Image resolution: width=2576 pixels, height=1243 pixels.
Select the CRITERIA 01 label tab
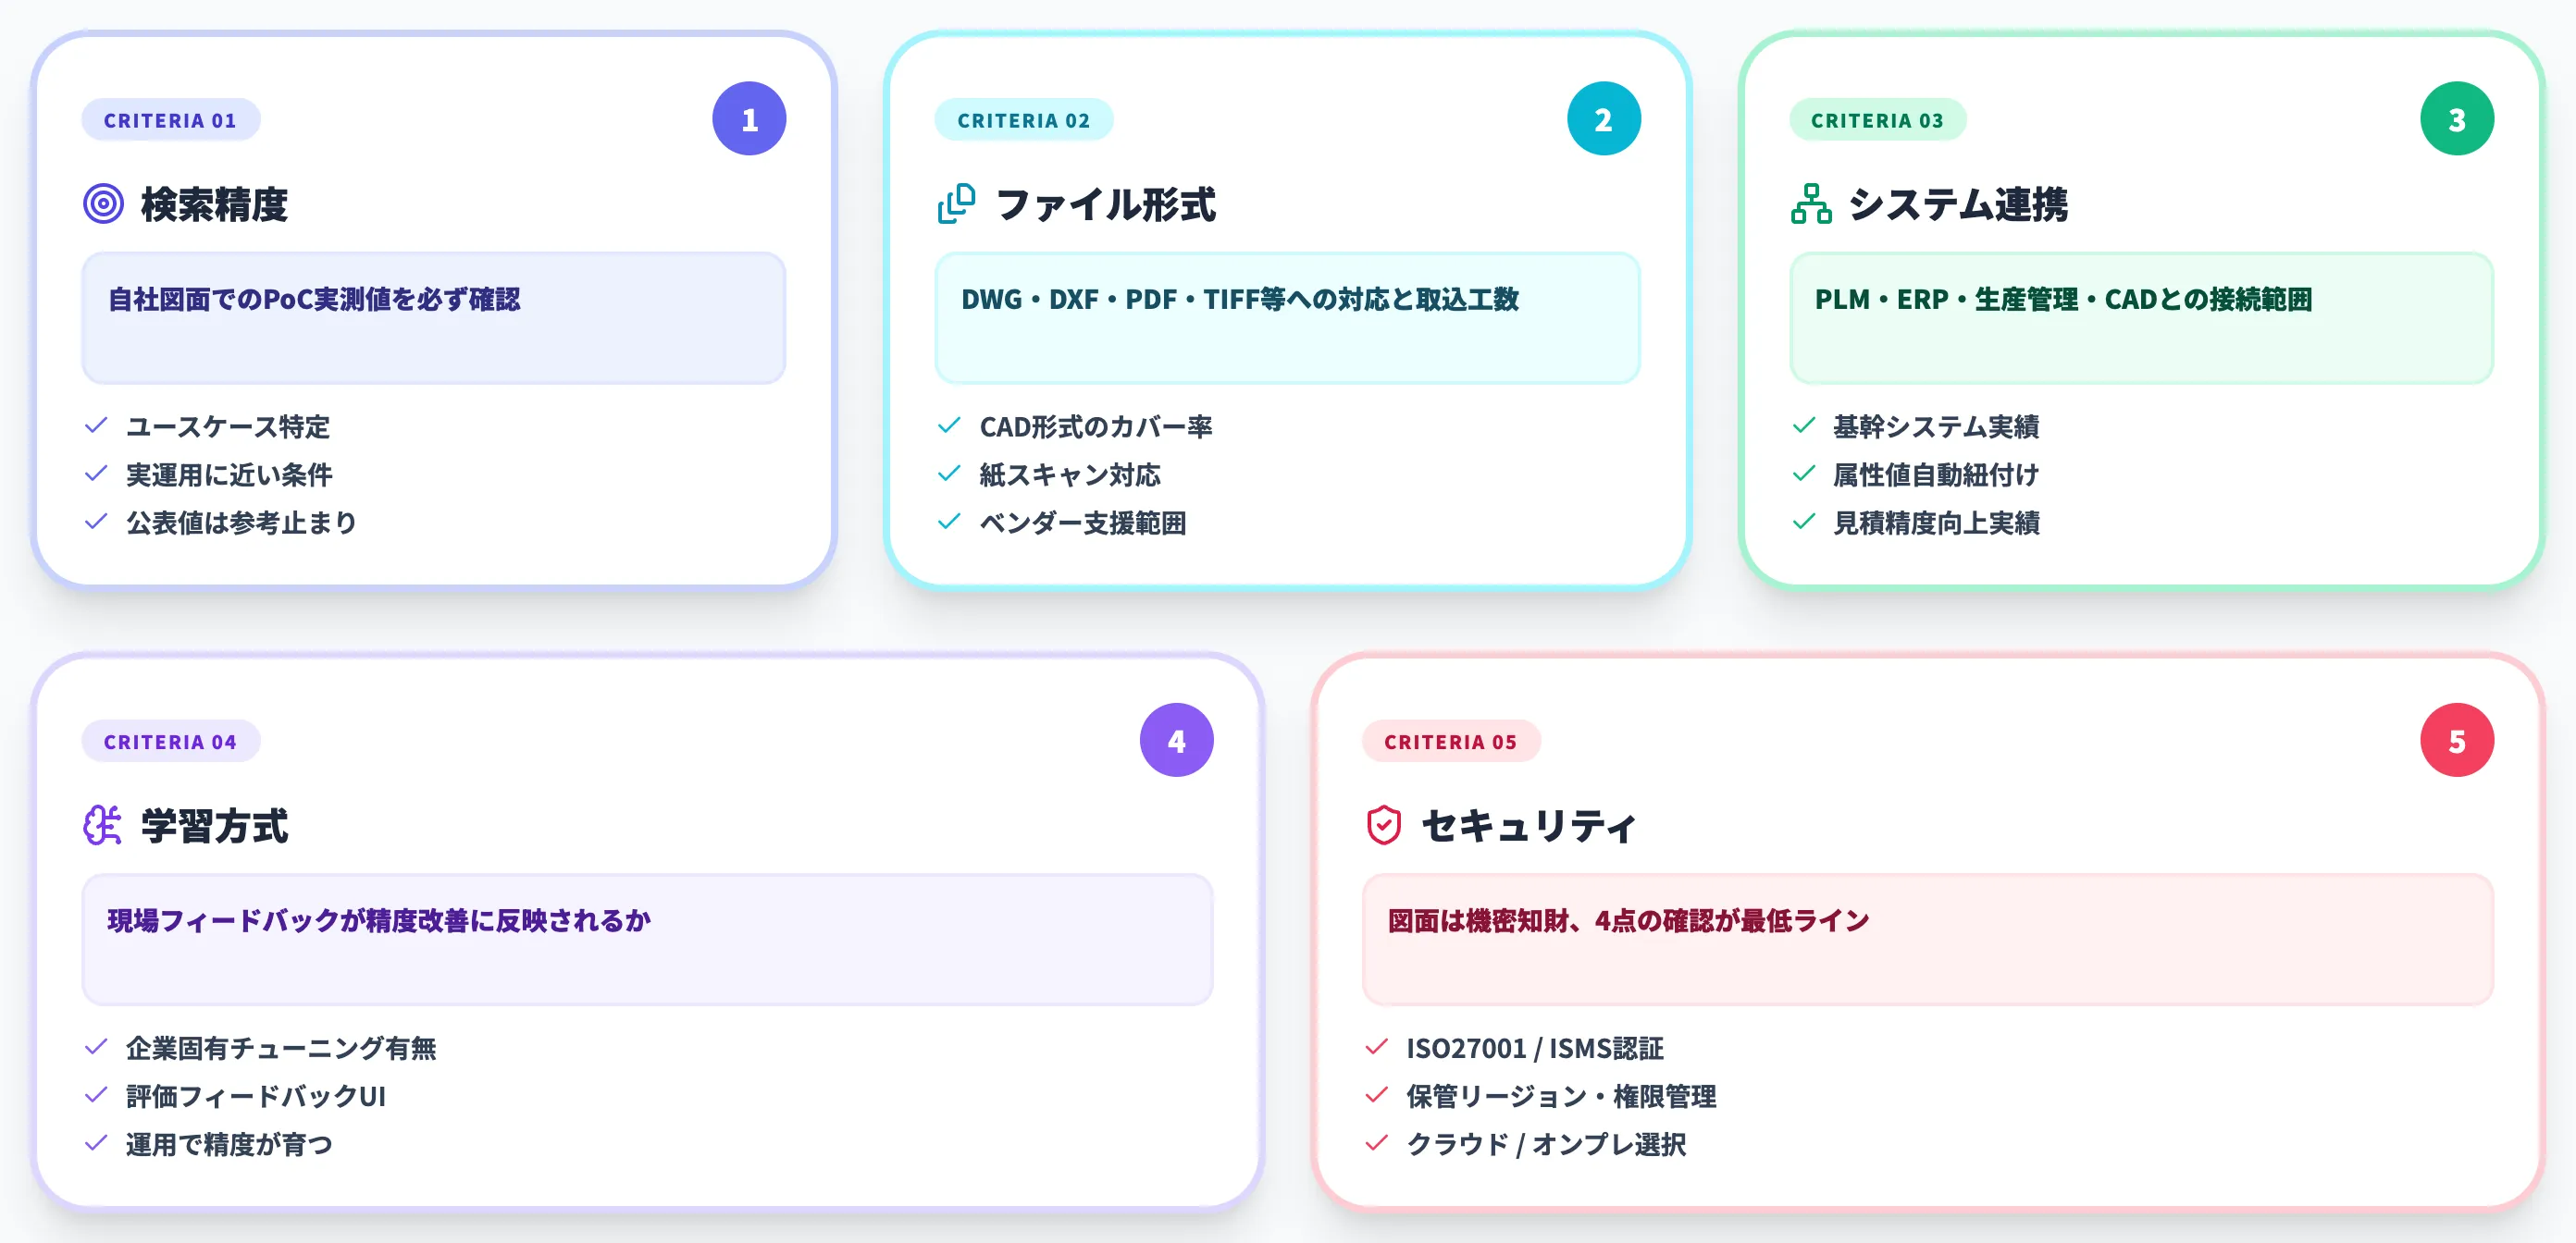tap(170, 120)
